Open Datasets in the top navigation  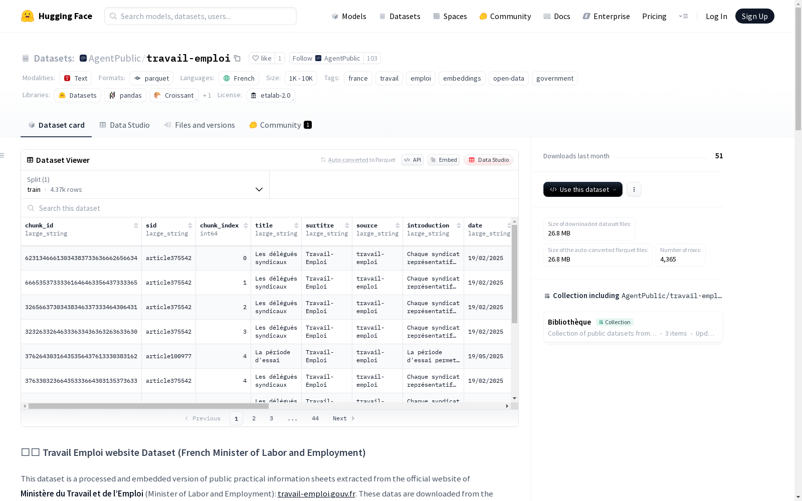(x=399, y=16)
